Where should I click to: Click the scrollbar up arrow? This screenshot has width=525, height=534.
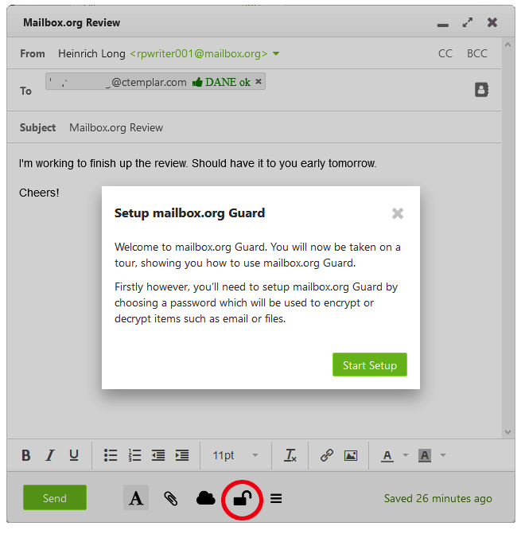pyautogui.click(x=507, y=45)
